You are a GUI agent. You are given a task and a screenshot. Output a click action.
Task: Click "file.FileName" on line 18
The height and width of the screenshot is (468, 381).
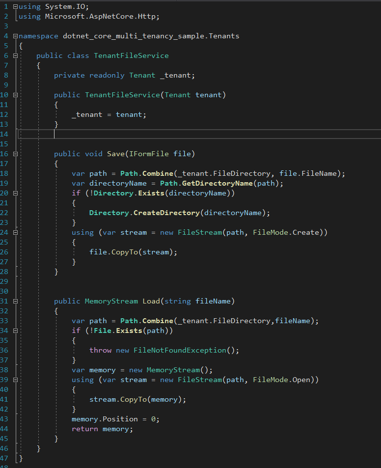click(308, 173)
